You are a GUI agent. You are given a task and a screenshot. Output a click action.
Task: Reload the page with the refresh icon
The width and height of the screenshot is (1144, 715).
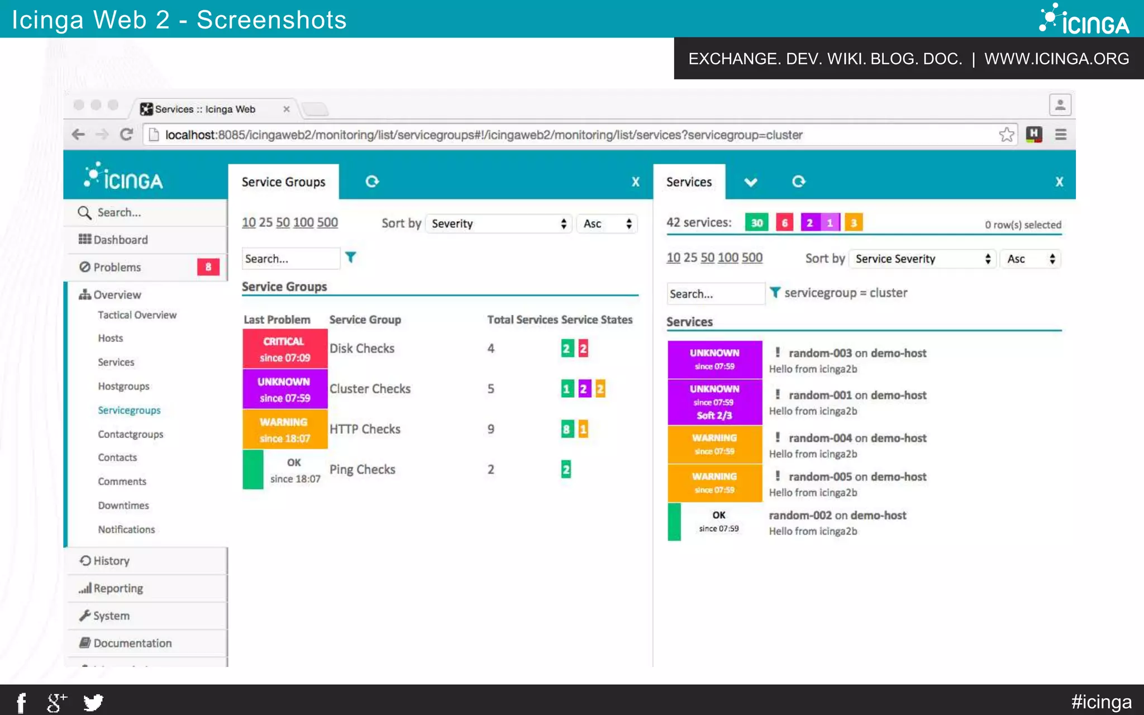(127, 135)
